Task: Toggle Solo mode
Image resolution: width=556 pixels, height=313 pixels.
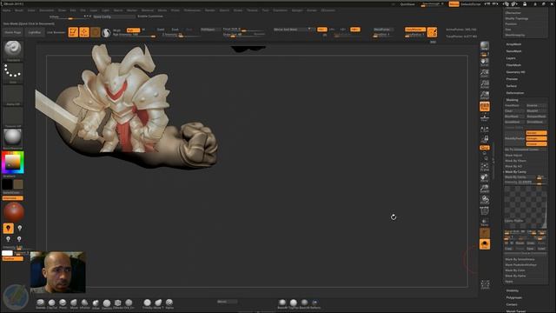Action: pyautogui.click(x=485, y=244)
